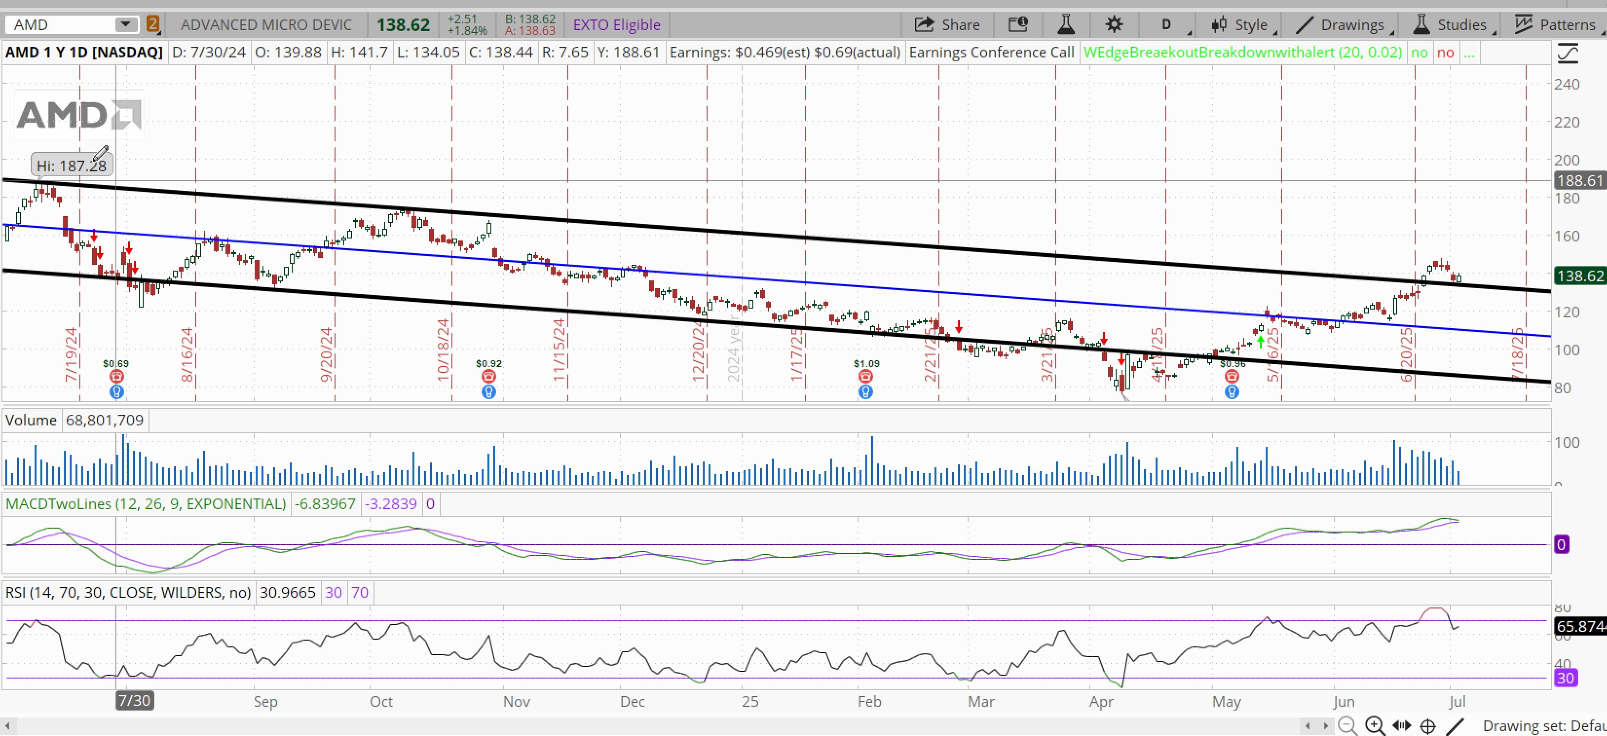The width and height of the screenshot is (1607, 736).
Task: Click the 12/20/24 expiration date marker
Action: pos(698,350)
